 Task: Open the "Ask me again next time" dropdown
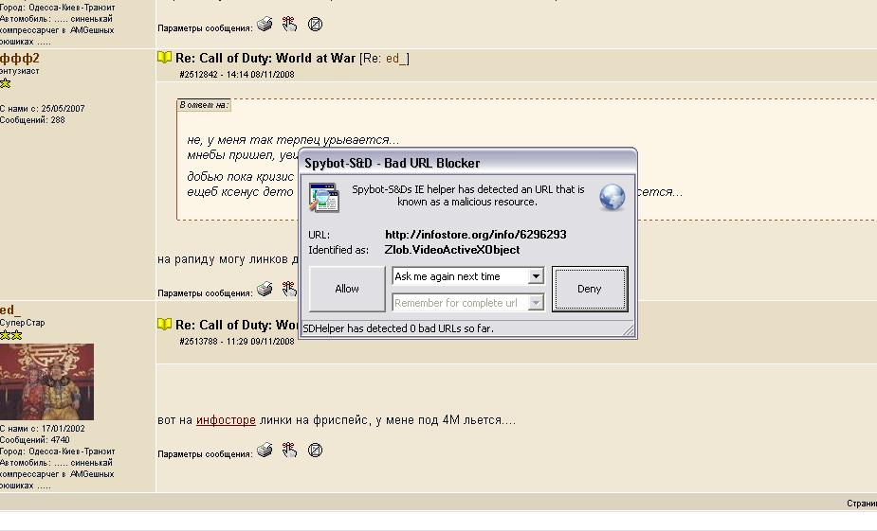point(536,276)
